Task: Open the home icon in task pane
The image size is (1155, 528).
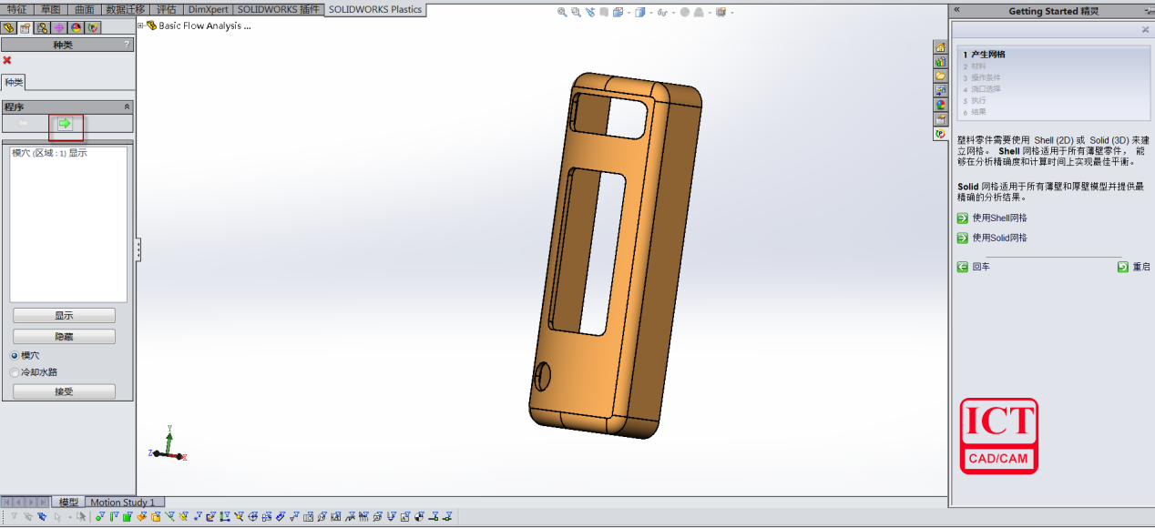Action: (940, 47)
